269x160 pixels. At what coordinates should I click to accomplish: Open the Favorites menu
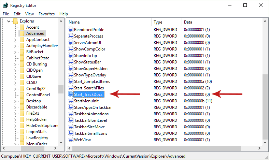tap(46, 14)
